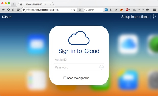Click the Password field
The width and height of the screenshot is (158, 96).
(x=77, y=67)
